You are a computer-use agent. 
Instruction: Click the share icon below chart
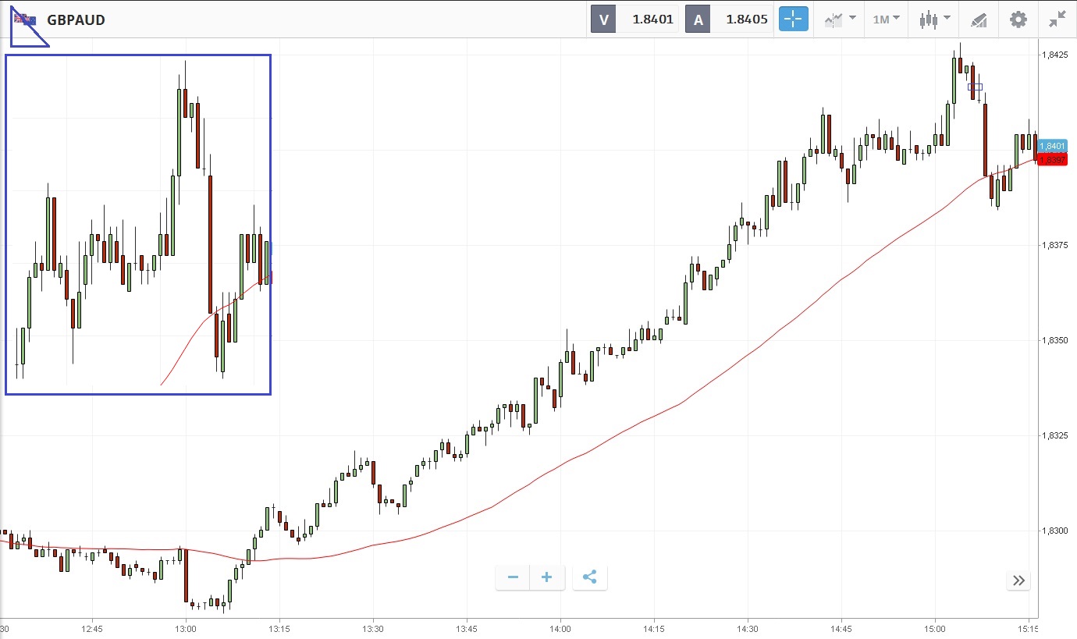pyautogui.click(x=590, y=577)
